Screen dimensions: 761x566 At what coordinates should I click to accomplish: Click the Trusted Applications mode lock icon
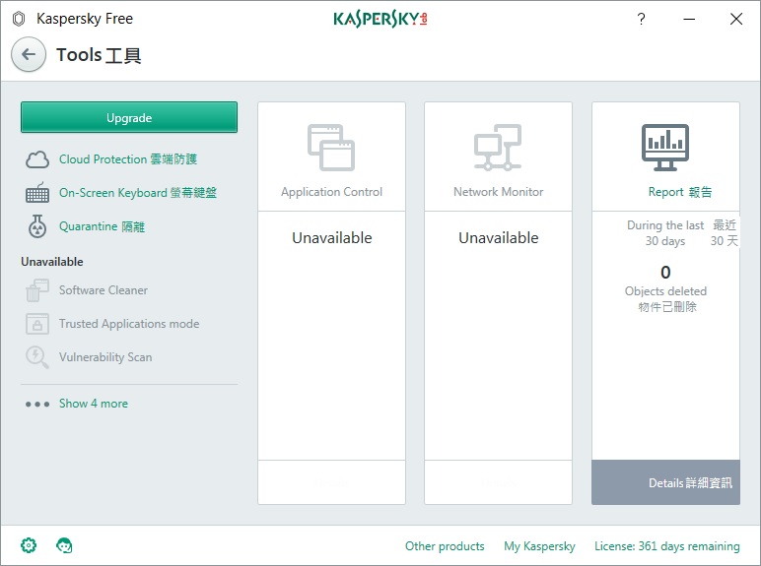tap(37, 324)
